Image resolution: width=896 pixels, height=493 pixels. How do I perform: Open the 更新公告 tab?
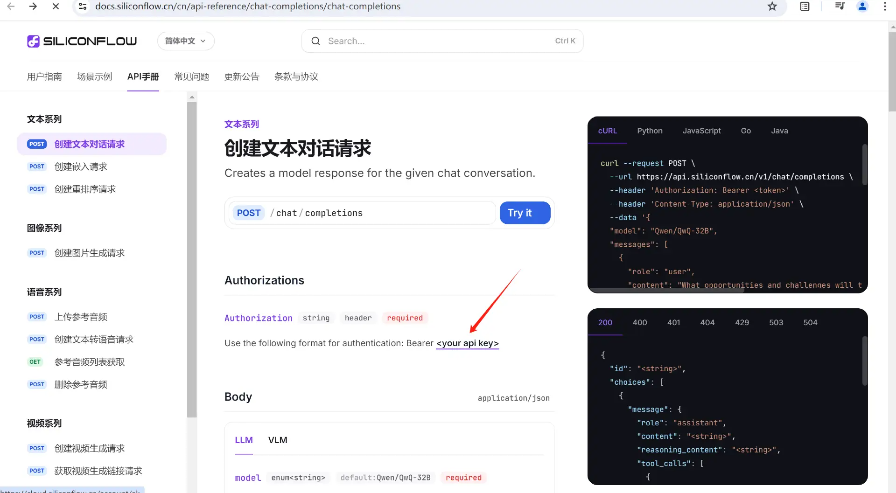point(242,76)
